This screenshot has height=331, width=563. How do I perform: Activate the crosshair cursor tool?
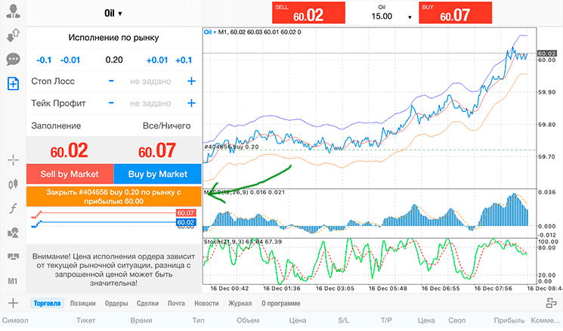click(x=14, y=160)
